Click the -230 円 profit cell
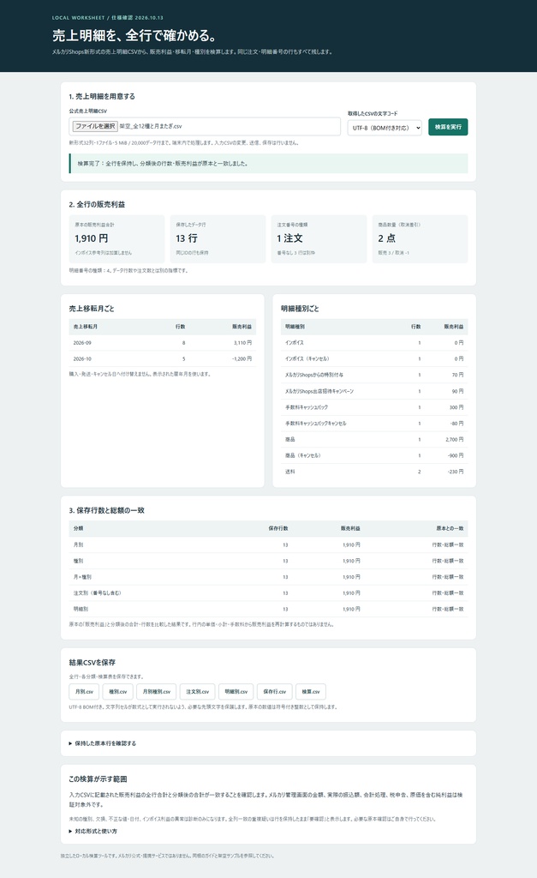Viewport: 537px width, 878px height. click(456, 472)
